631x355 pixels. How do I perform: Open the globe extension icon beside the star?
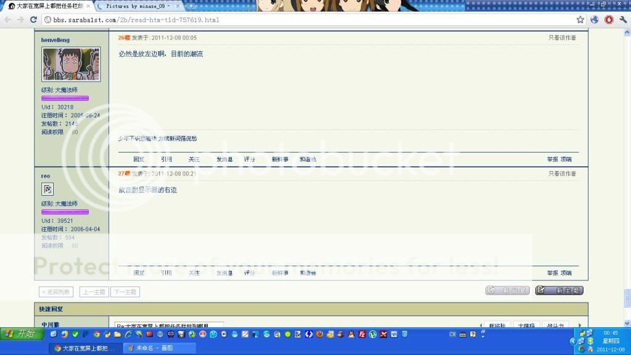pos(595,20)
